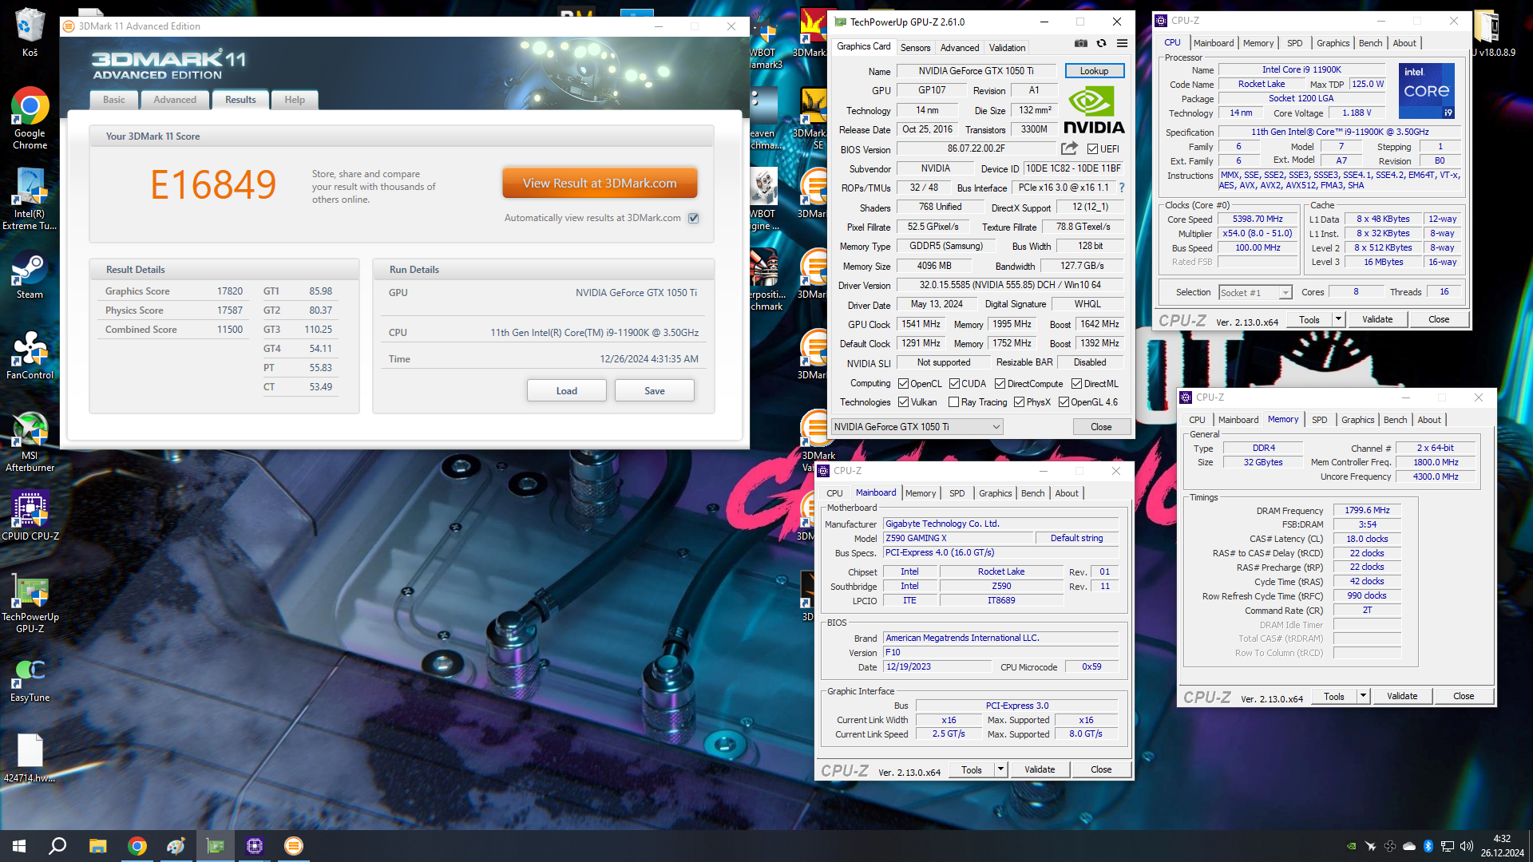
Task: Open FanControl desktop shortcut
Action: tap(30, 356)
